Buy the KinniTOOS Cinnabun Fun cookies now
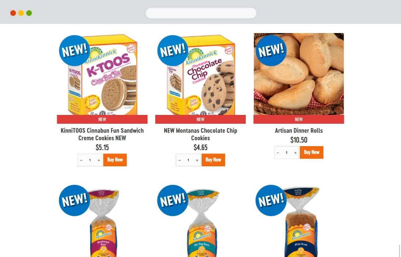 coord(115,160)
